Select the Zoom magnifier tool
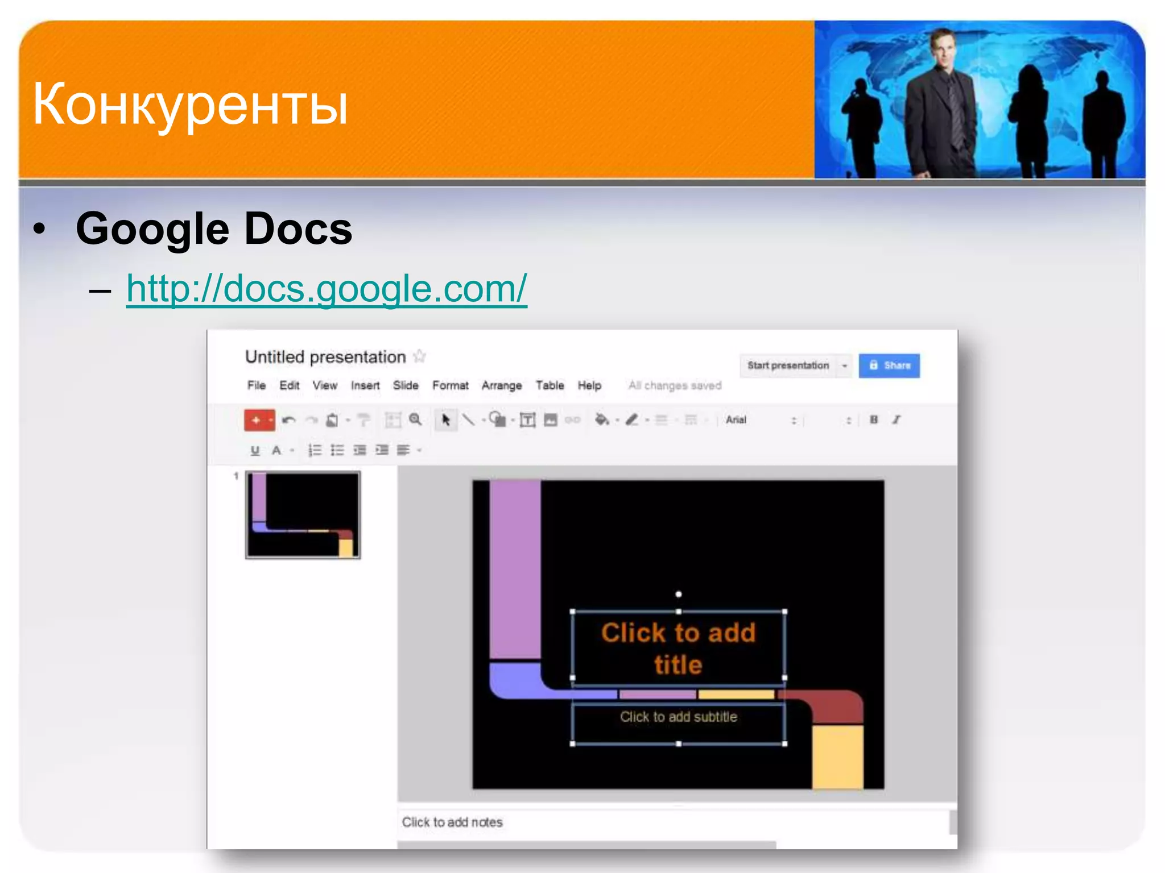Viewport: 1165px width, 873px height. coord(416,419)
